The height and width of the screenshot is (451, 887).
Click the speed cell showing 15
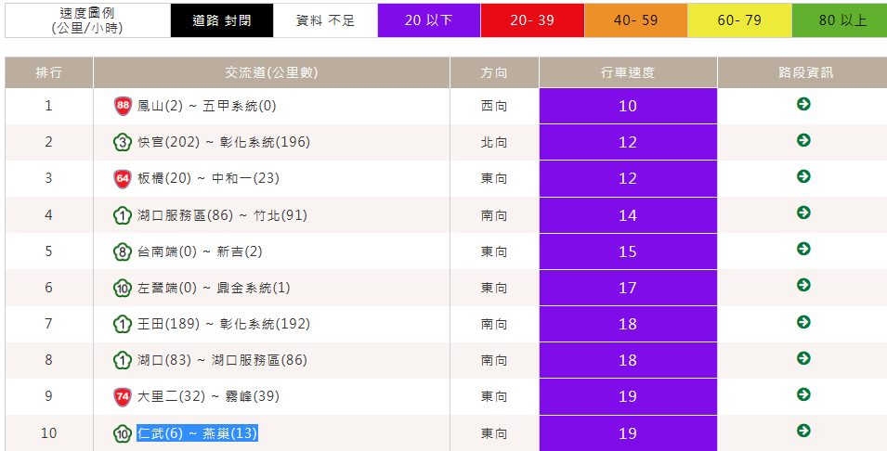[x=628, y=251]
